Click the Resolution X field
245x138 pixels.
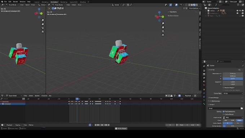(x=233, y=74)
